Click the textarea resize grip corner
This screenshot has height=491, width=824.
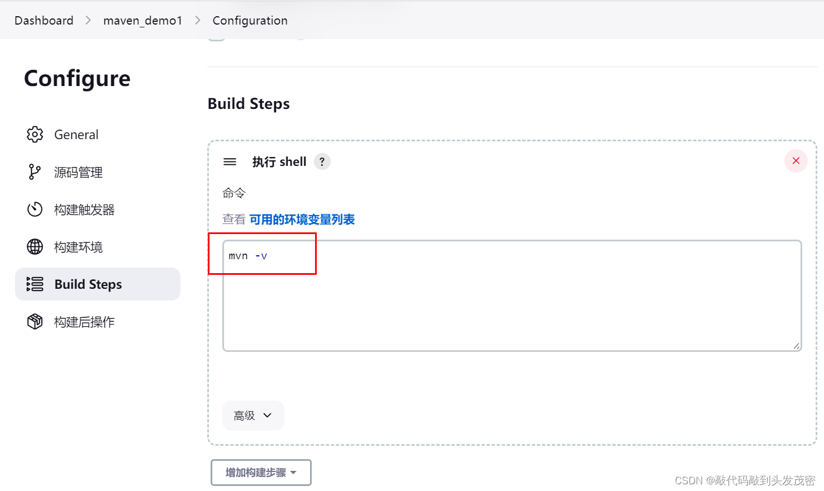pos(796,346)
